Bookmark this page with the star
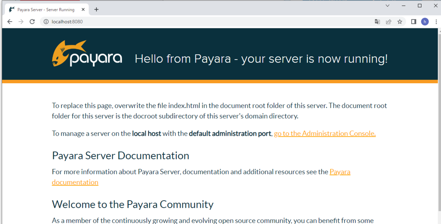Viewport: 441px width, 224px height. 399,22
